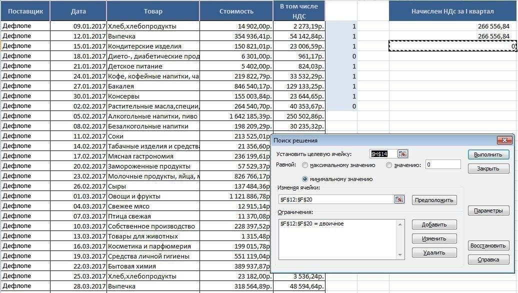Select the Кондитерские изделия cell
518x293 pixels.
tap(153, 46)
